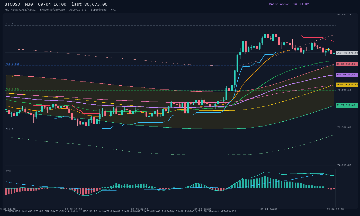The image size is (360, 216).
Task: Click the last=80,673.00 header value
Action: point(89,4)
